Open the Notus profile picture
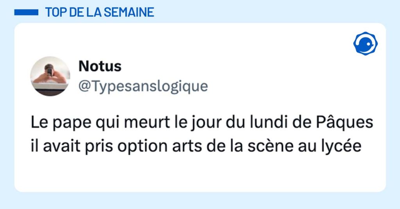The height and width of the screenshot is (209, 400). (x=50, y=76)
